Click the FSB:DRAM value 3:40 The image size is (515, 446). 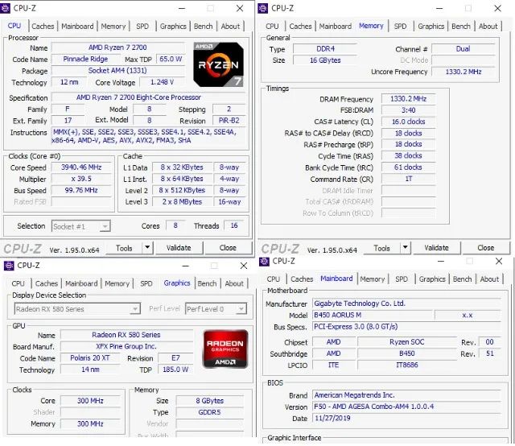408,110
